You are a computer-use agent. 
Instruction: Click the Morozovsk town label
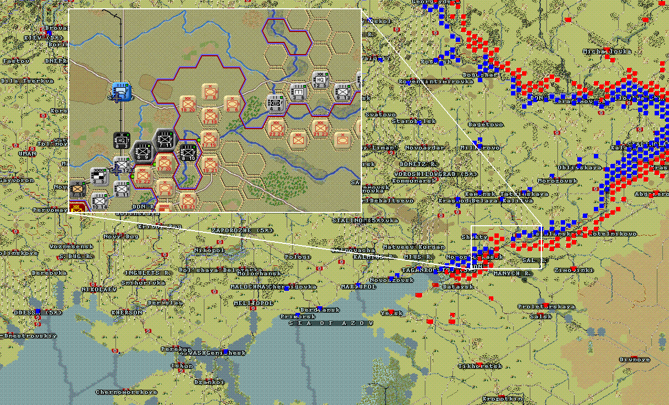point(557,181)
